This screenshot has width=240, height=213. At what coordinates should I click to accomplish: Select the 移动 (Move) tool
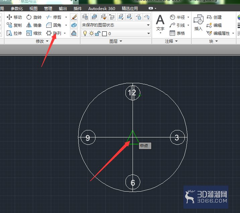point(14,17)
